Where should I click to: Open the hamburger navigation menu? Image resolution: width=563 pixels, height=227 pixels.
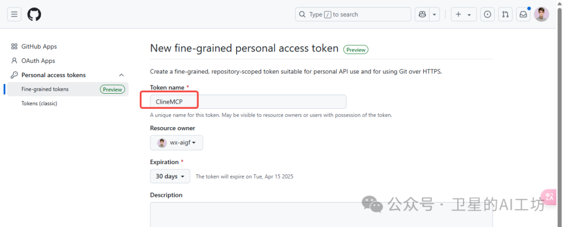pos(15,15)
